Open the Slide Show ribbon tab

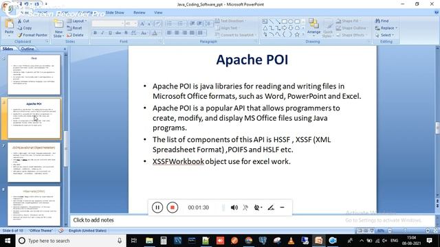[115, 12]
